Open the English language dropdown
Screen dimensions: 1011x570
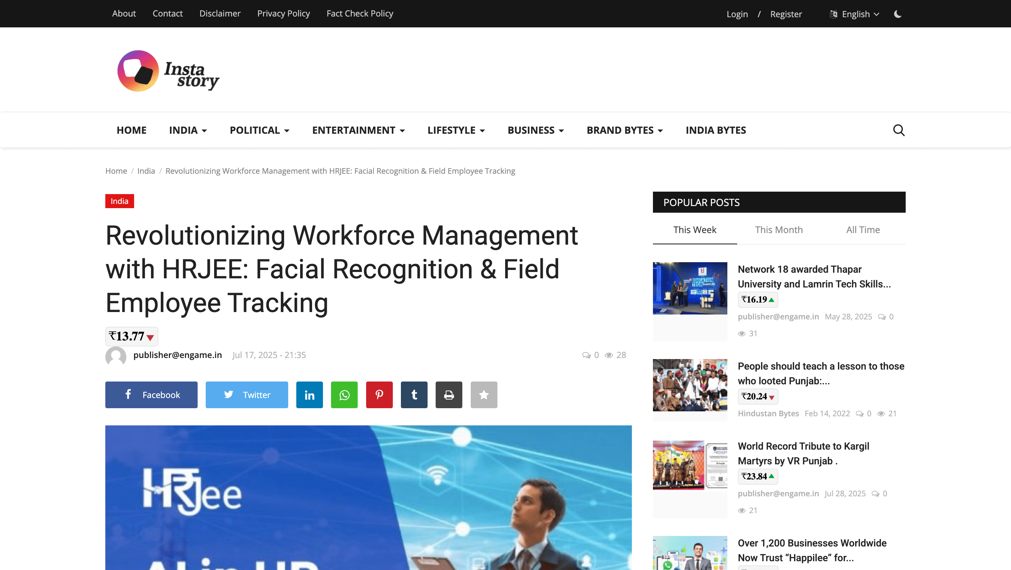[x=855, y=14]
